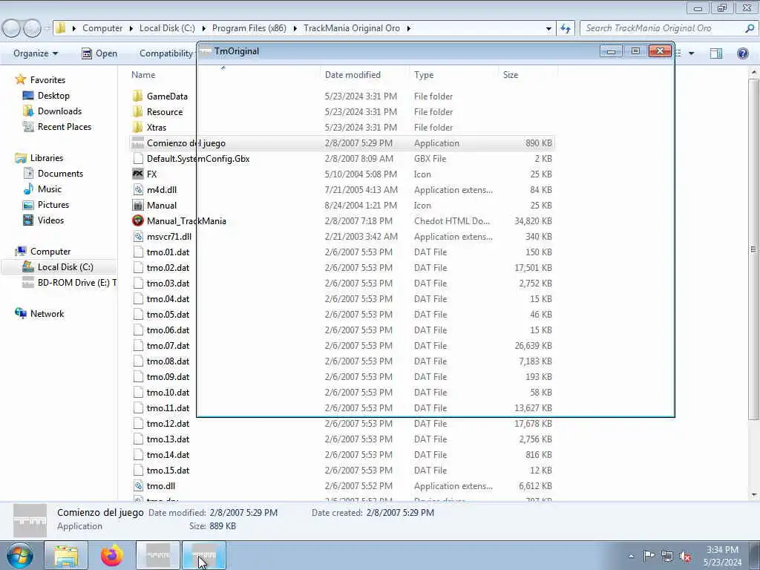Open the view options dropdown arrow
This screenshot has height=570, width=760.
pyautogui.click(x=692, y=53)
